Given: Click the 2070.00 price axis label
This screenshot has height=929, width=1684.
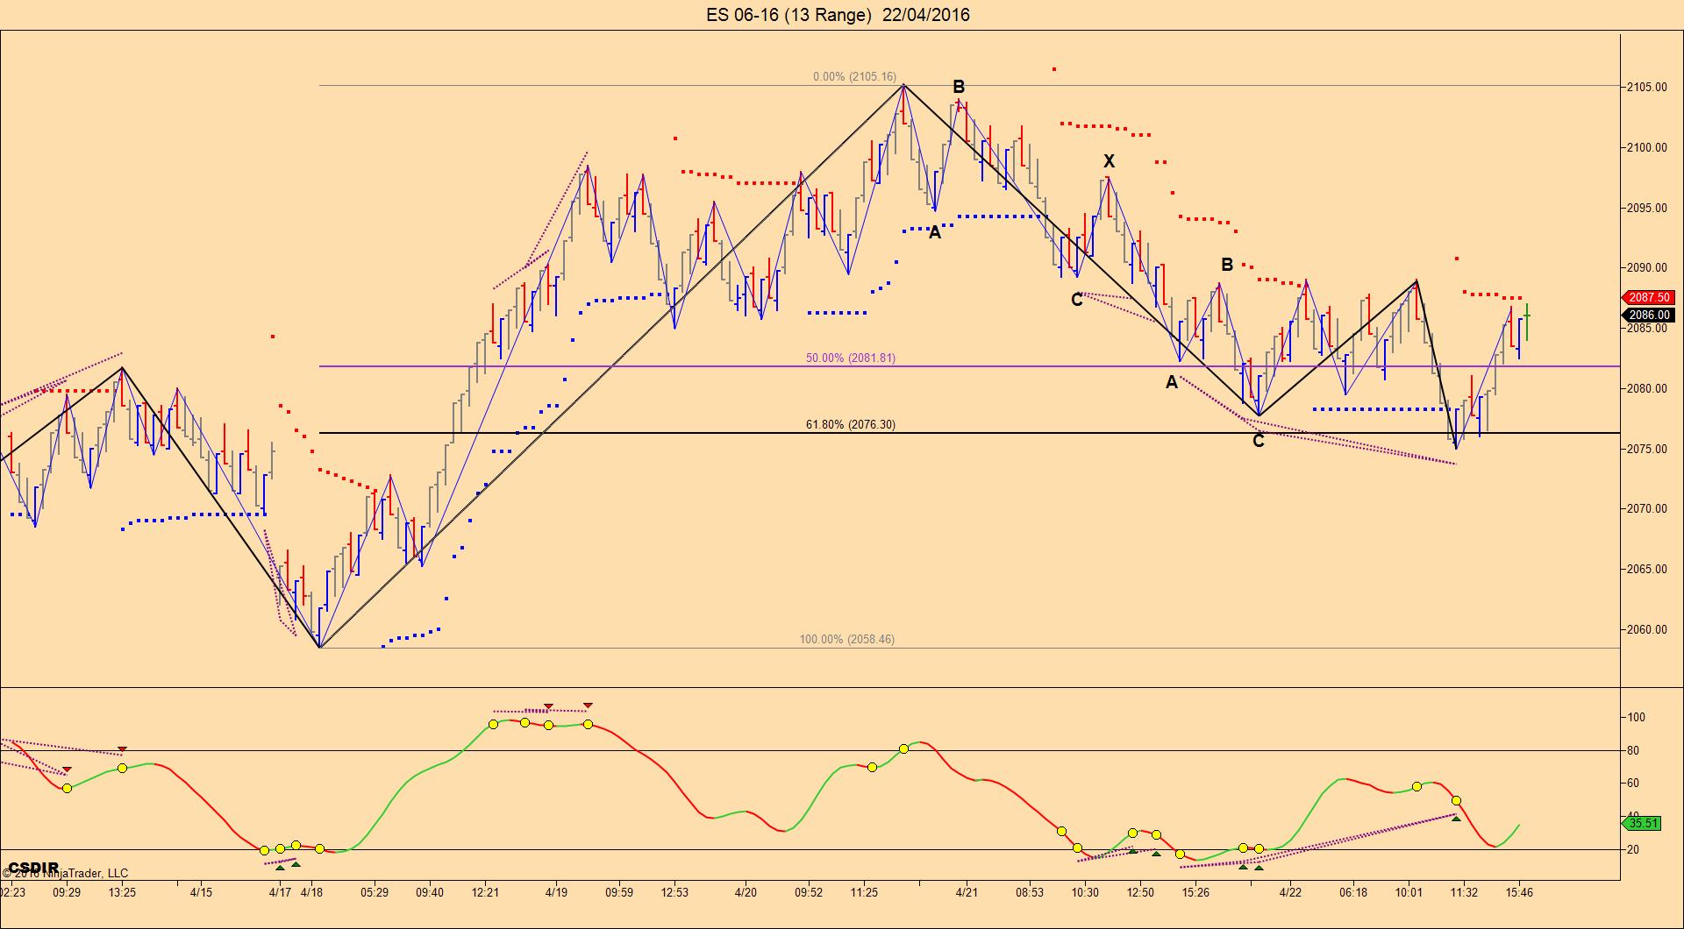Looking at the screenshot, I should (x=1648, y=509).
